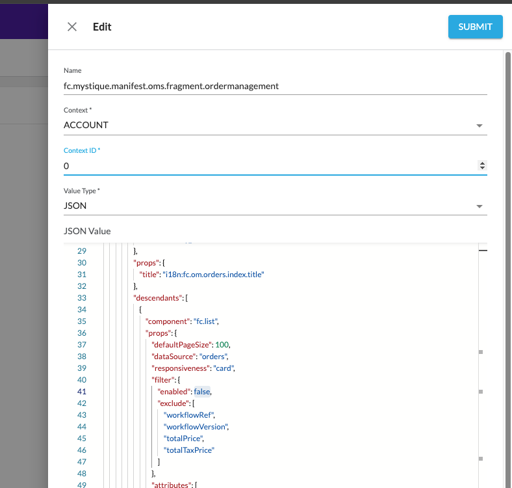The width and height of the screenshot is (512, 488).
Task: Click the Value Type dropdown arrow
Action: coord(480,206)
